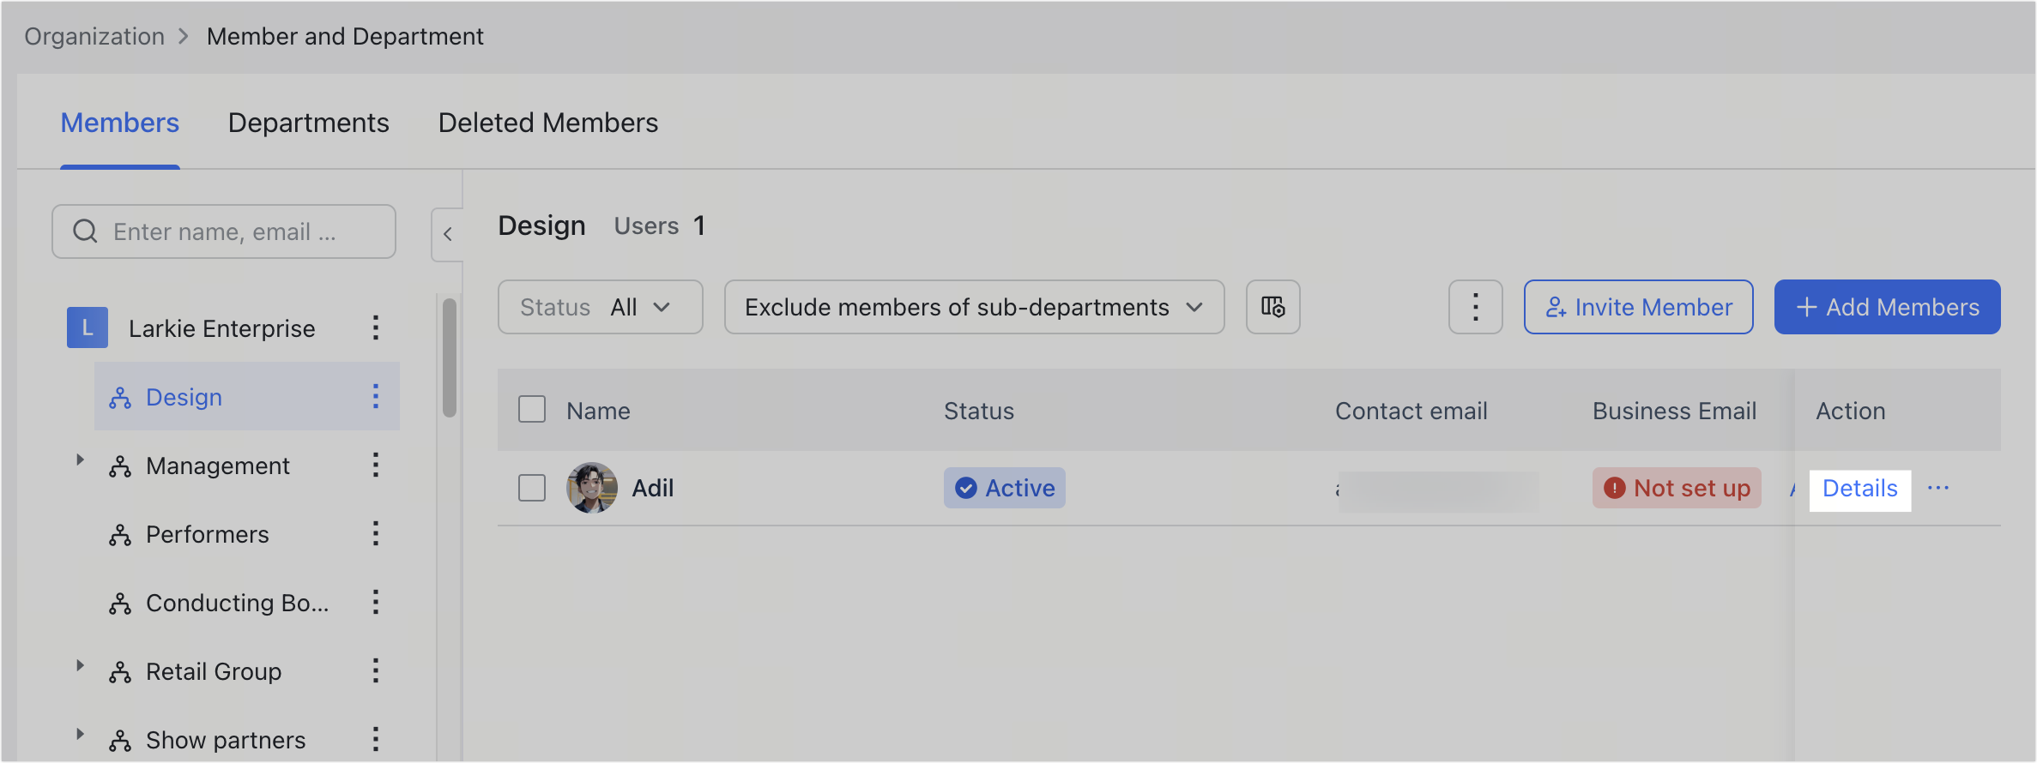Click Adil's avatar picture
2037x763 pixels.
coord(592,488)
